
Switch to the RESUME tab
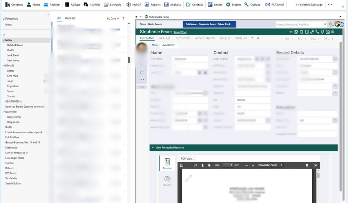[165, 38]
